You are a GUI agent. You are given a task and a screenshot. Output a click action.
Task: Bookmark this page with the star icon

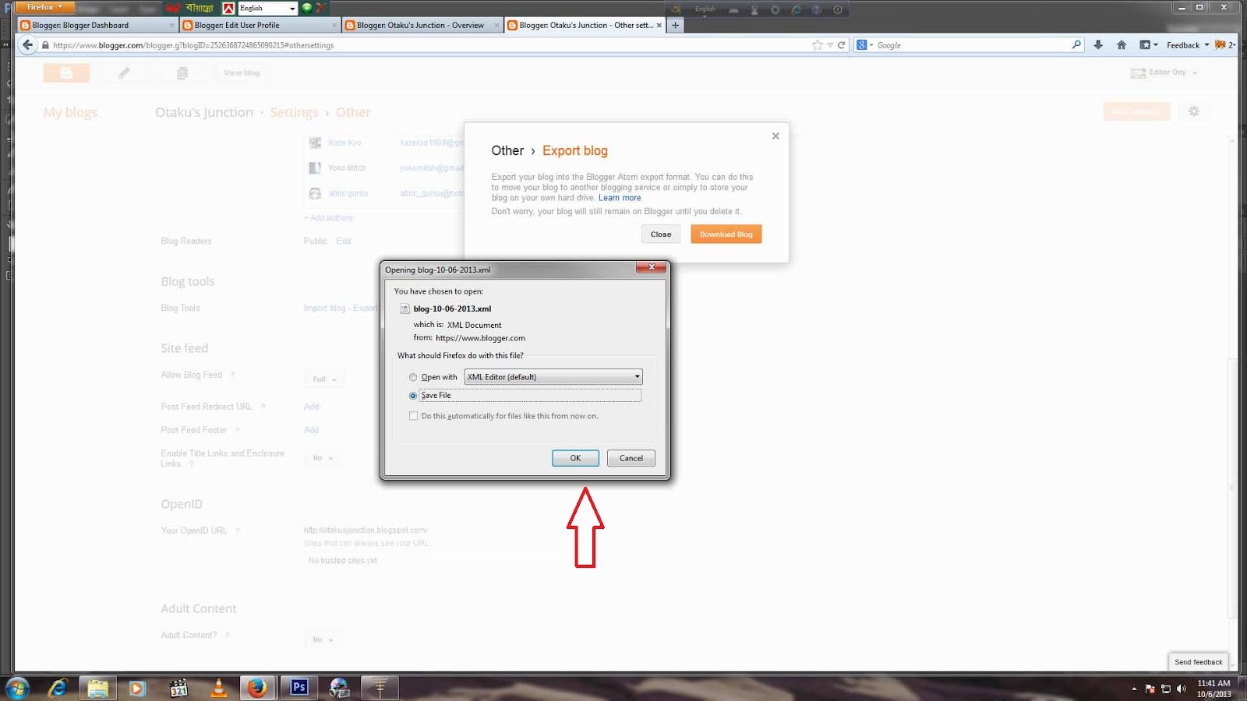[x=817, y=45]
